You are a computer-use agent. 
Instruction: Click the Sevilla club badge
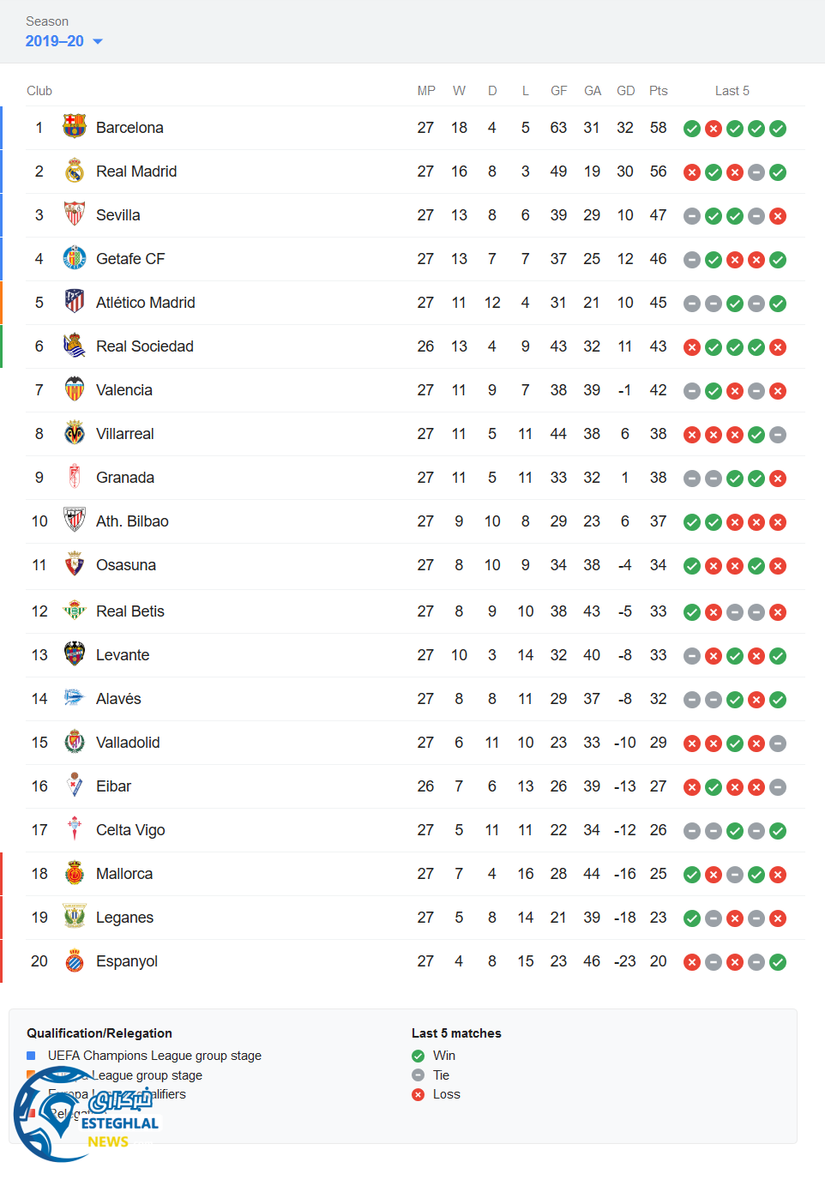pos(75,214)
